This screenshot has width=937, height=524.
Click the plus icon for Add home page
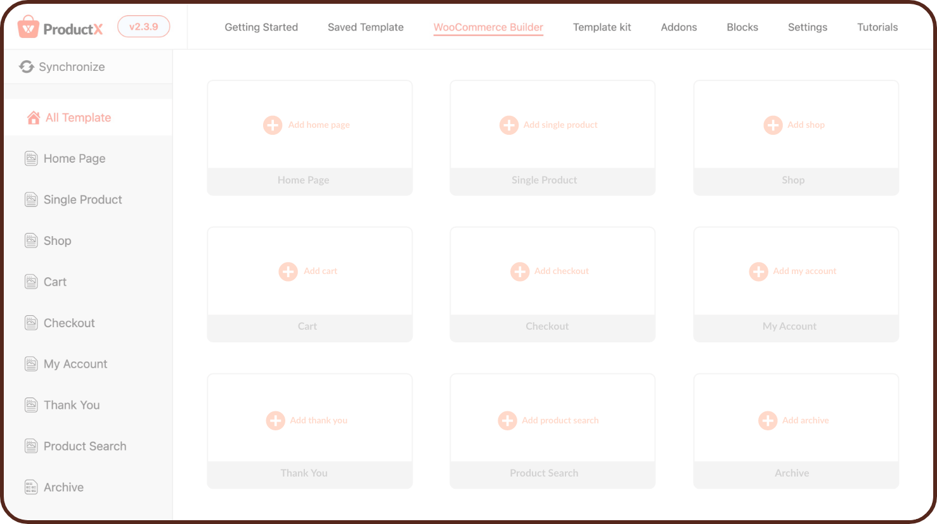(273, 125)
